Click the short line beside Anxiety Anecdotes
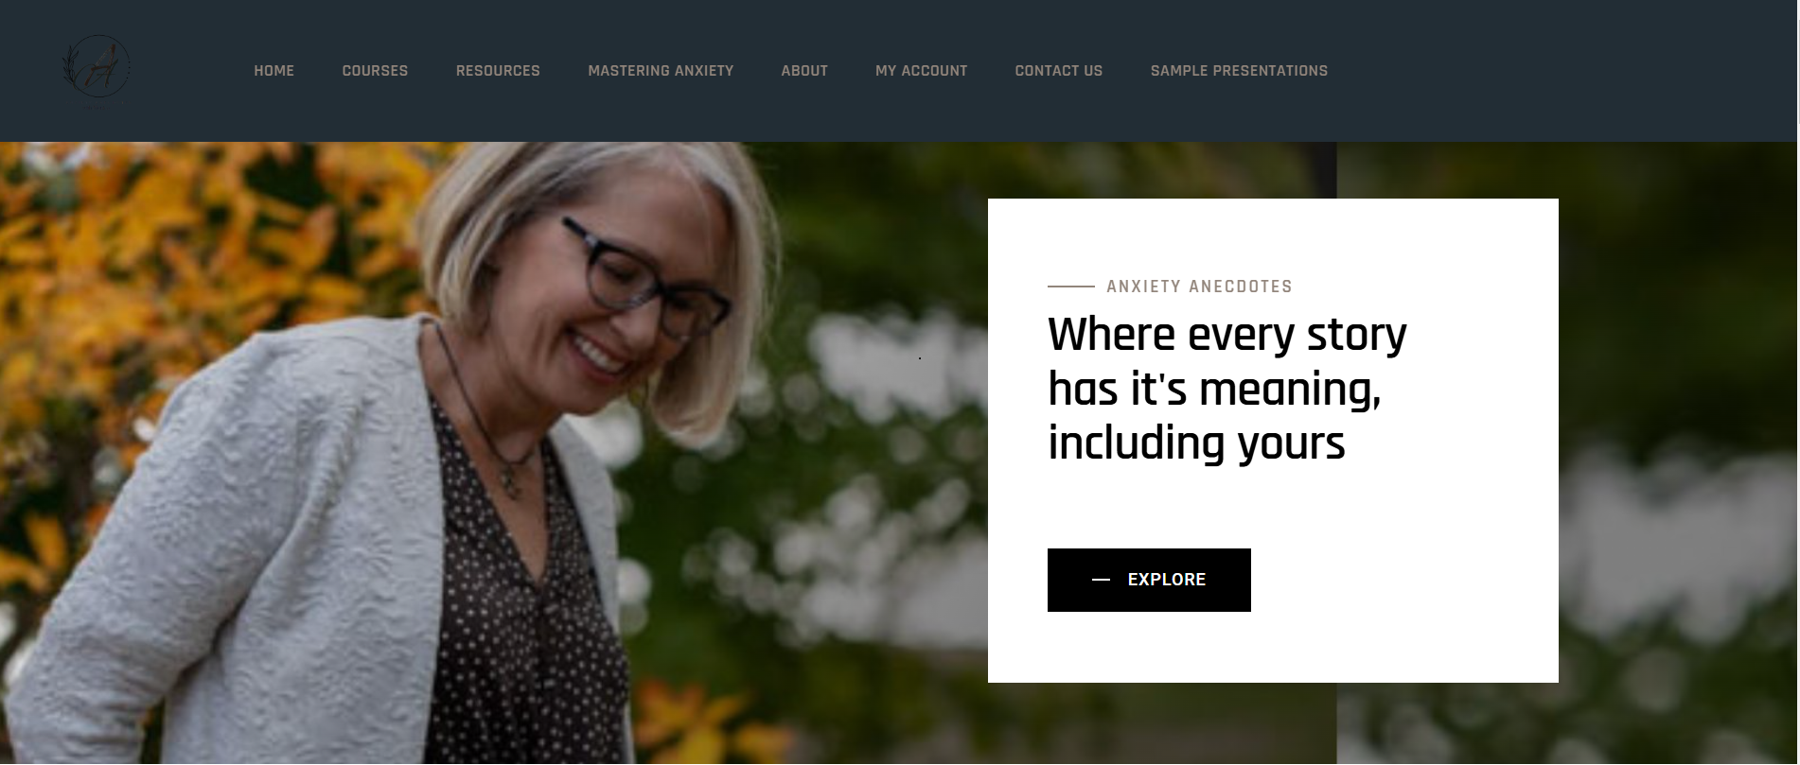1800x765 pixels. pyautogui.click(x=1071, y=286)
